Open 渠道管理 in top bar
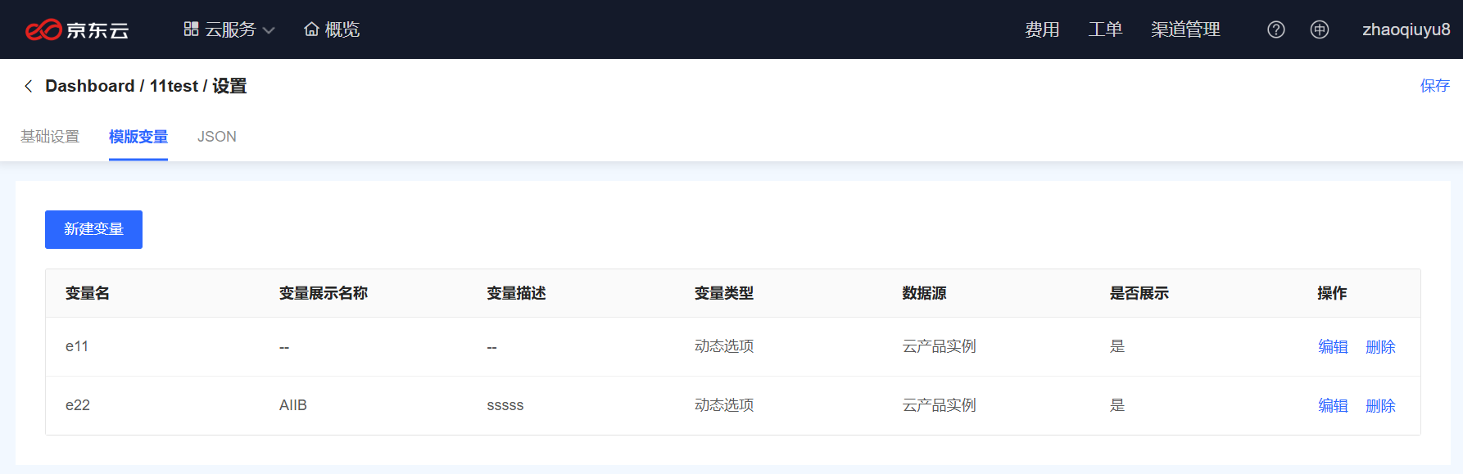1463x474 pixels. click(x=1185, y=29)
